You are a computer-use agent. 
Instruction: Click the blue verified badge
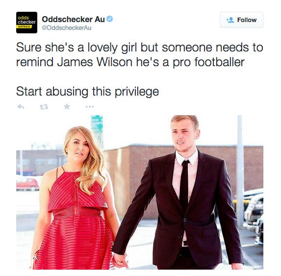click(x=110, y=19)
